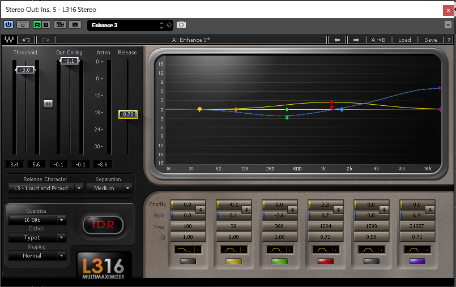Click the Save button

tap(431, 40)
